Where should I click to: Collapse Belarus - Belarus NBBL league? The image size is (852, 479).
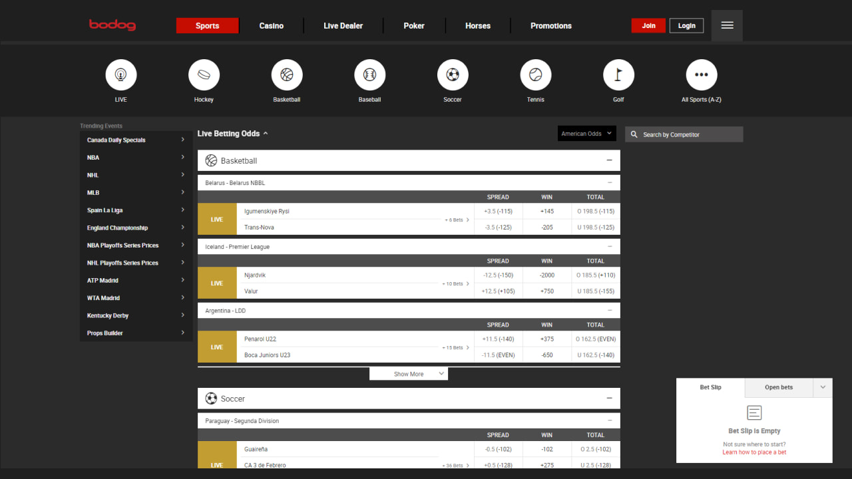tap(609, 182)
